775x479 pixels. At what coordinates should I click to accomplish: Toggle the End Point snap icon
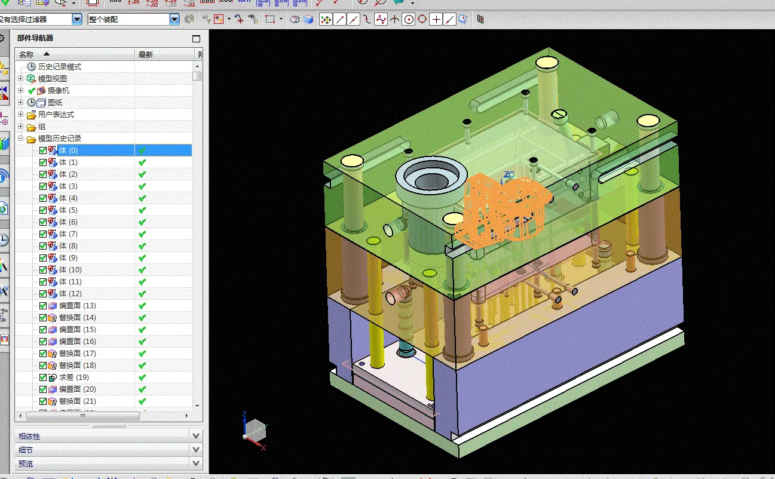click(340, 20)
